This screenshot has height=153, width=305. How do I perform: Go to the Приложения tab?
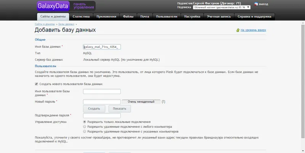click(106, 16)
